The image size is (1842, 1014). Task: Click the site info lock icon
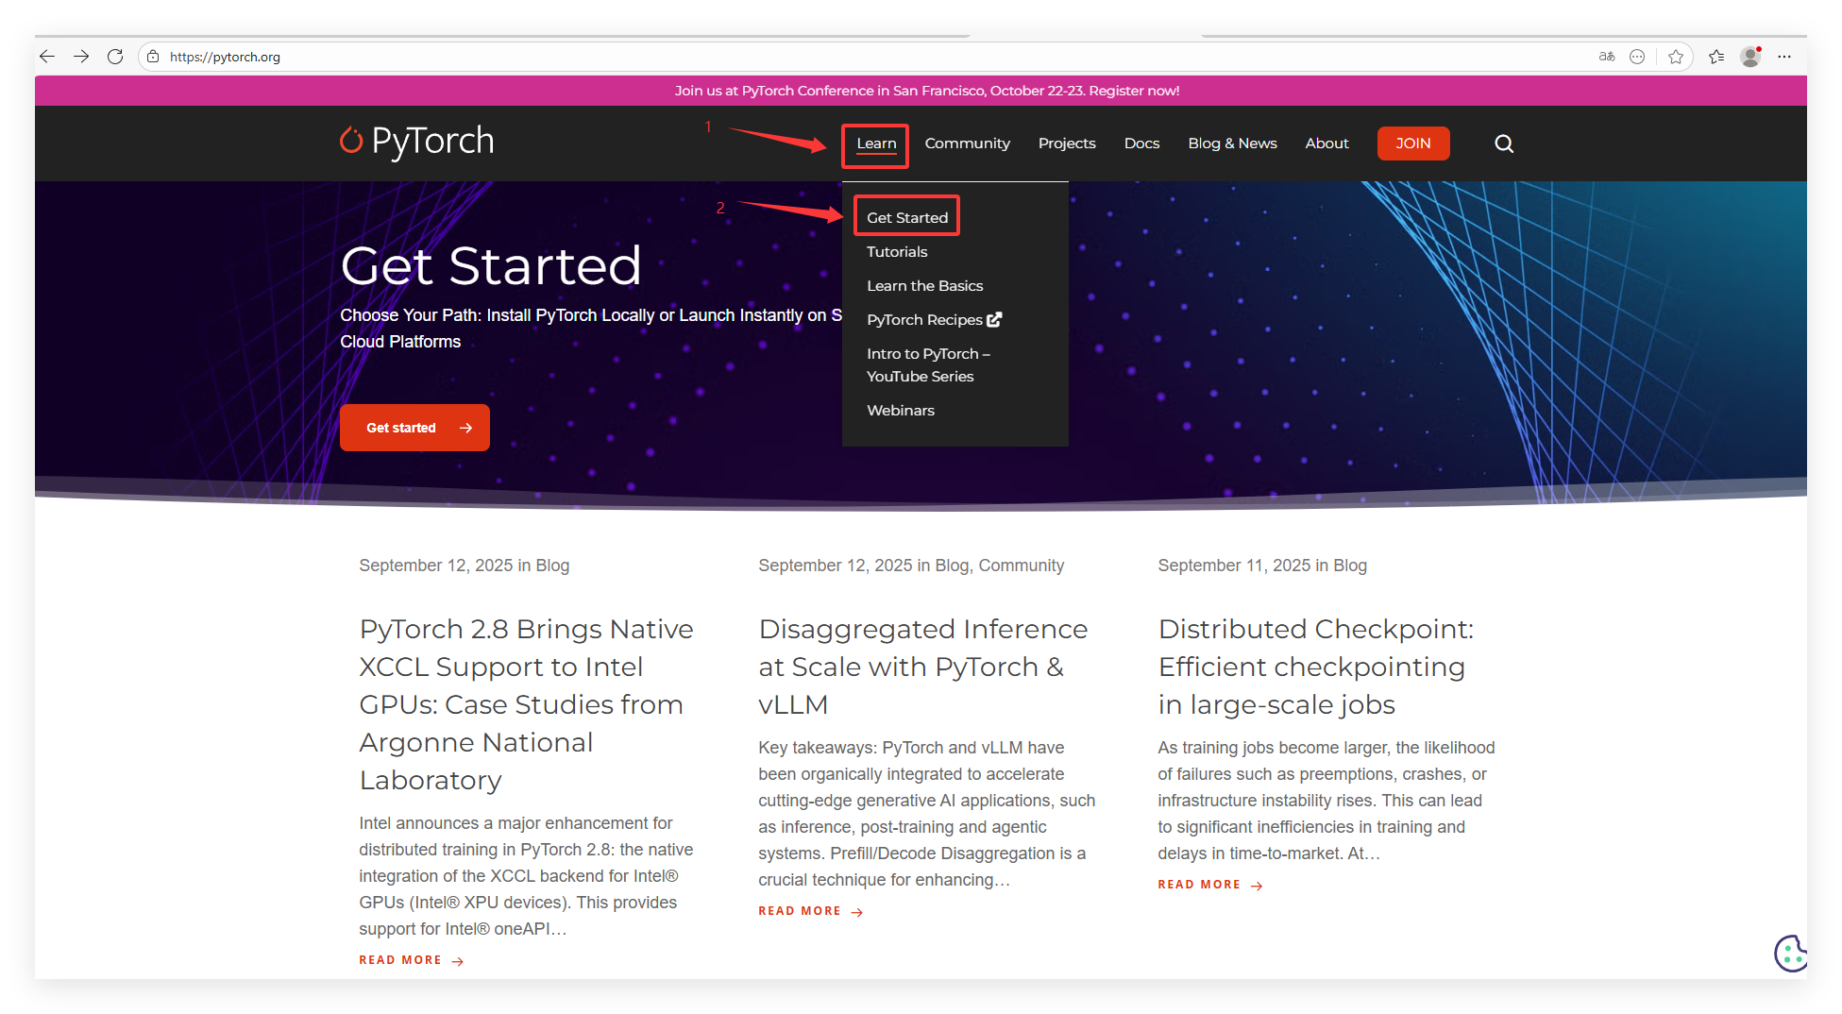click(x=153, y=57)
